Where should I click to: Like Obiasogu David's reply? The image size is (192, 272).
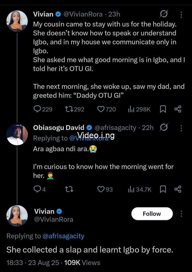point(101,189)
